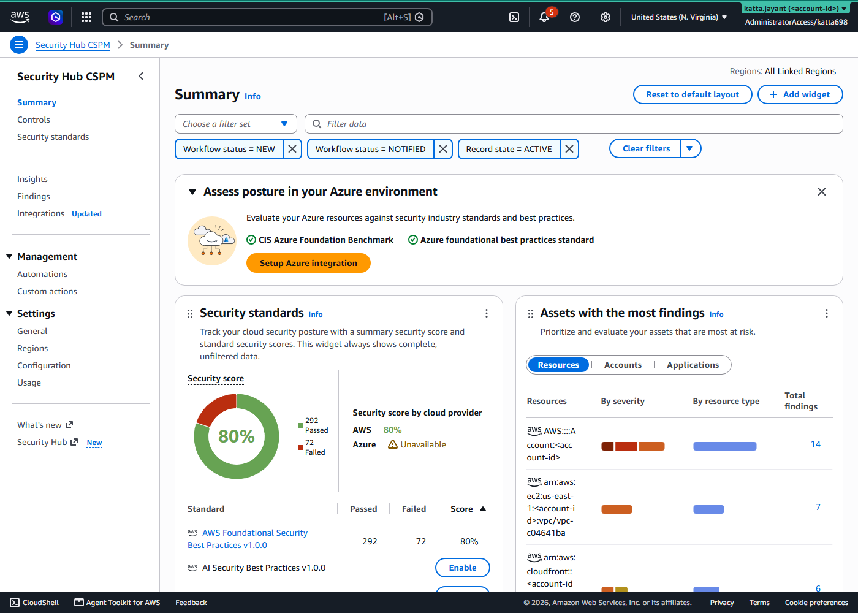Click the Add widget button
Viewport: 858px width, 613px height.
point(800,94)
